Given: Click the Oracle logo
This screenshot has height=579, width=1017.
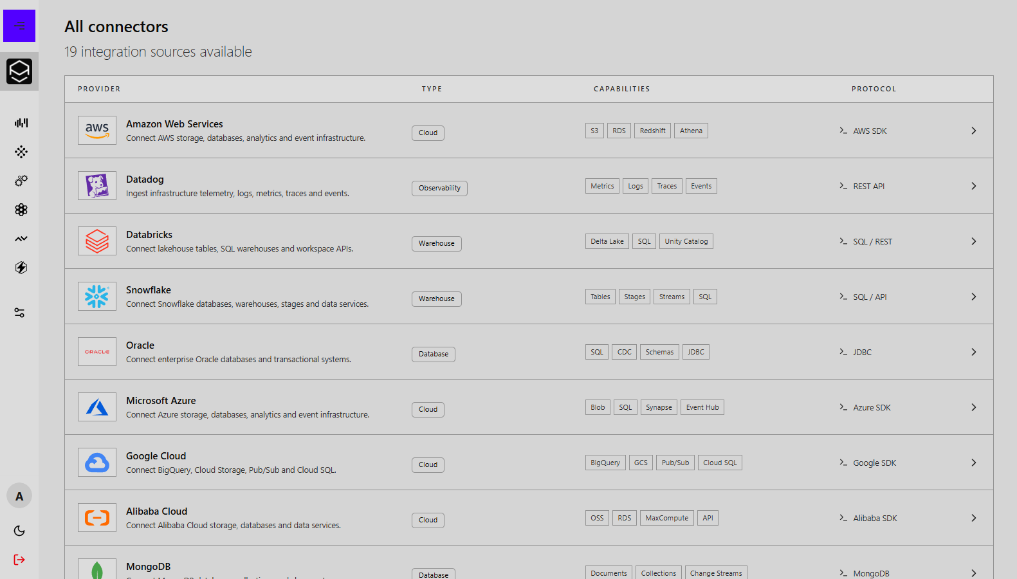Looking at the screenshot, I should click(x=97, y=352).
